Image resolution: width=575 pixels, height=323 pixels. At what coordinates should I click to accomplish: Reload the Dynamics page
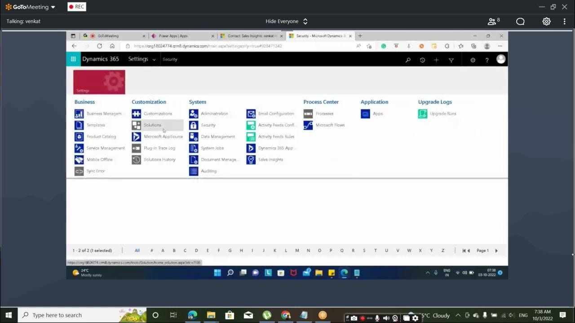point(99,46)
